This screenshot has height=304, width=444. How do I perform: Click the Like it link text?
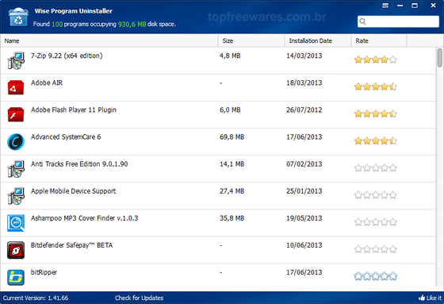434,298
